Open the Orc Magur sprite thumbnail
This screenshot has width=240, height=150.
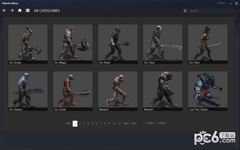(73, 44)
